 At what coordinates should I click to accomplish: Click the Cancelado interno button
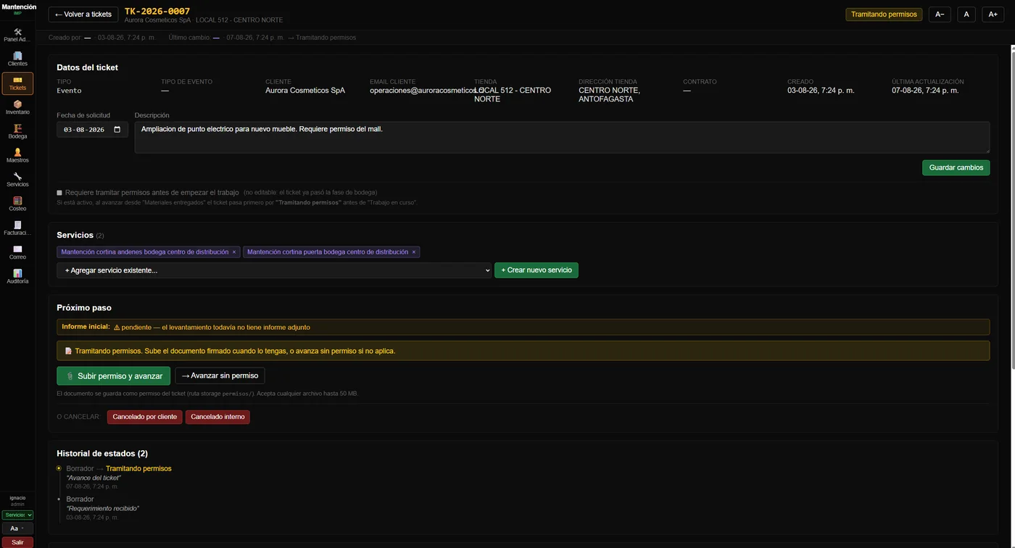click(217, 417)
